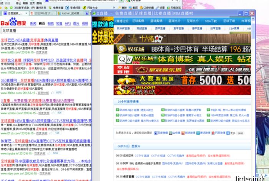The height and width of the screenshot is (181, 269).
Task: Open the MP3 link on Baidu
Action: pos(68,23)
